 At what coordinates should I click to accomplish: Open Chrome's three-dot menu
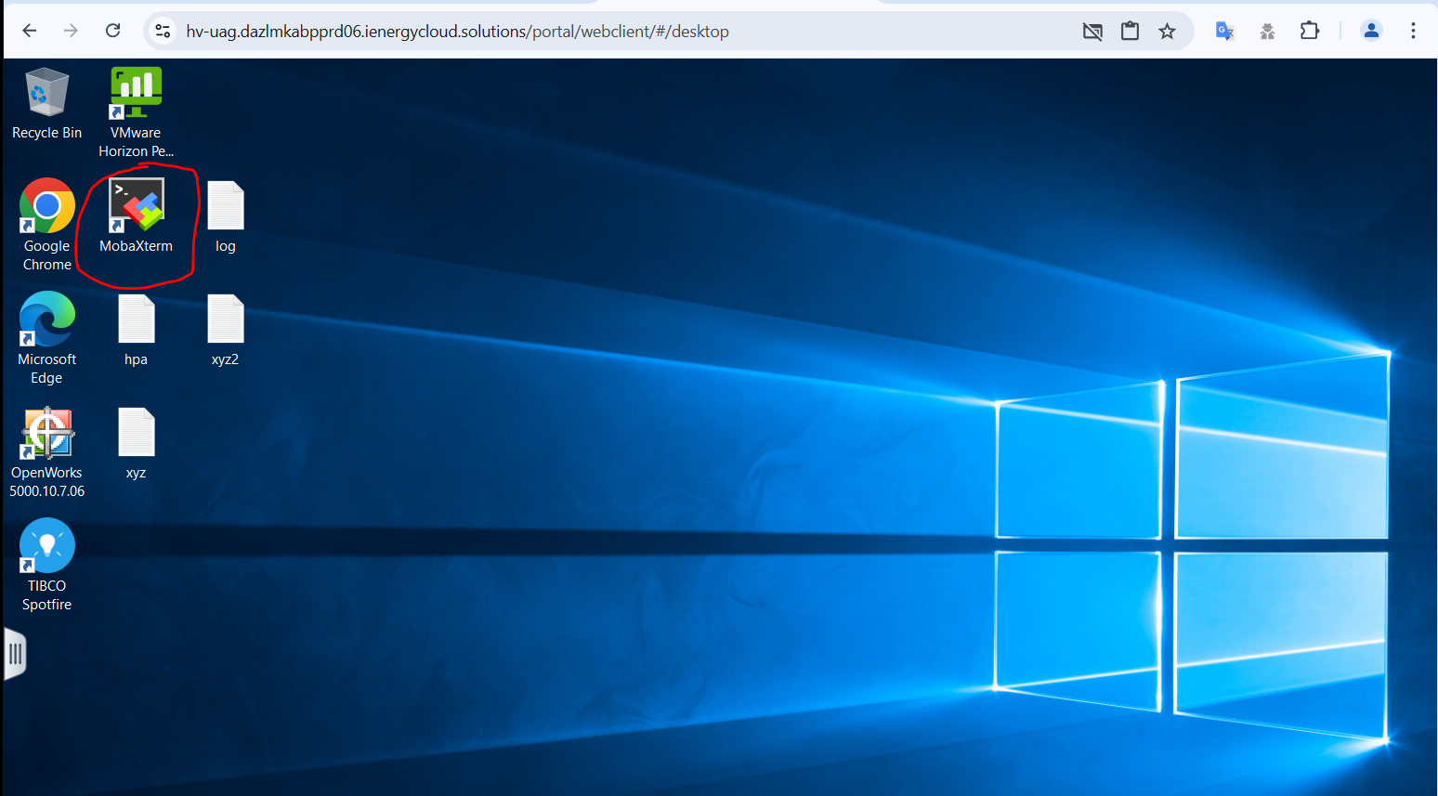1413,31
